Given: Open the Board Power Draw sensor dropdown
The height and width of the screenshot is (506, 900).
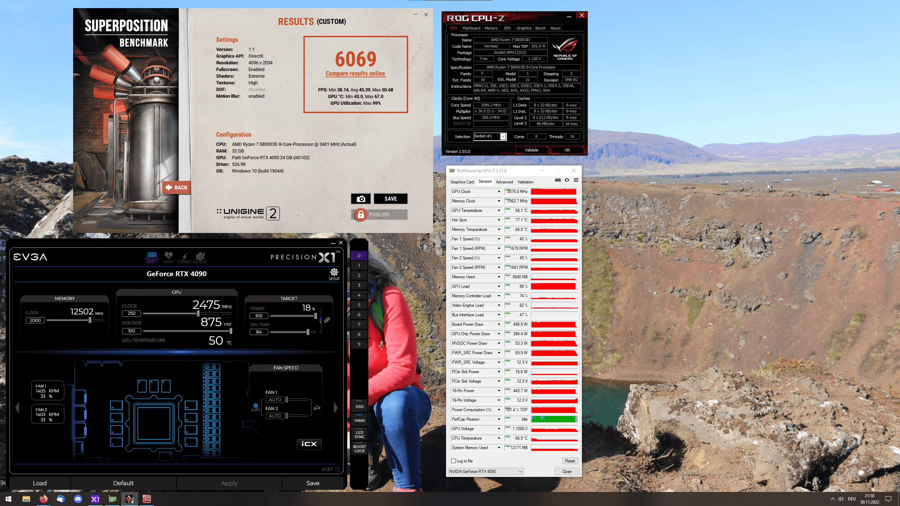Looking at the screenshot, I should coord(499,324).
